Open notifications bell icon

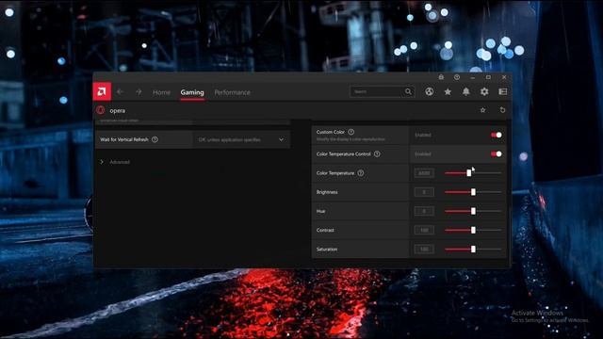point(465,91)
